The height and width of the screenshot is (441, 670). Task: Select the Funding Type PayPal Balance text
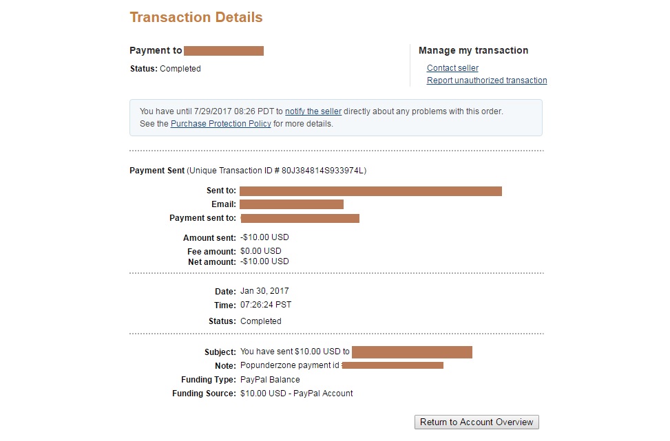(x=270, y=380)
